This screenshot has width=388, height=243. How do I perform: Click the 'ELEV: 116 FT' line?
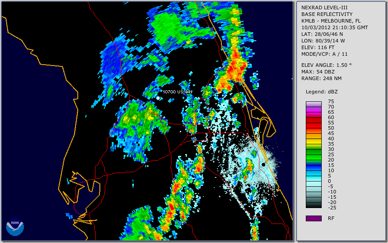(318, 47)
